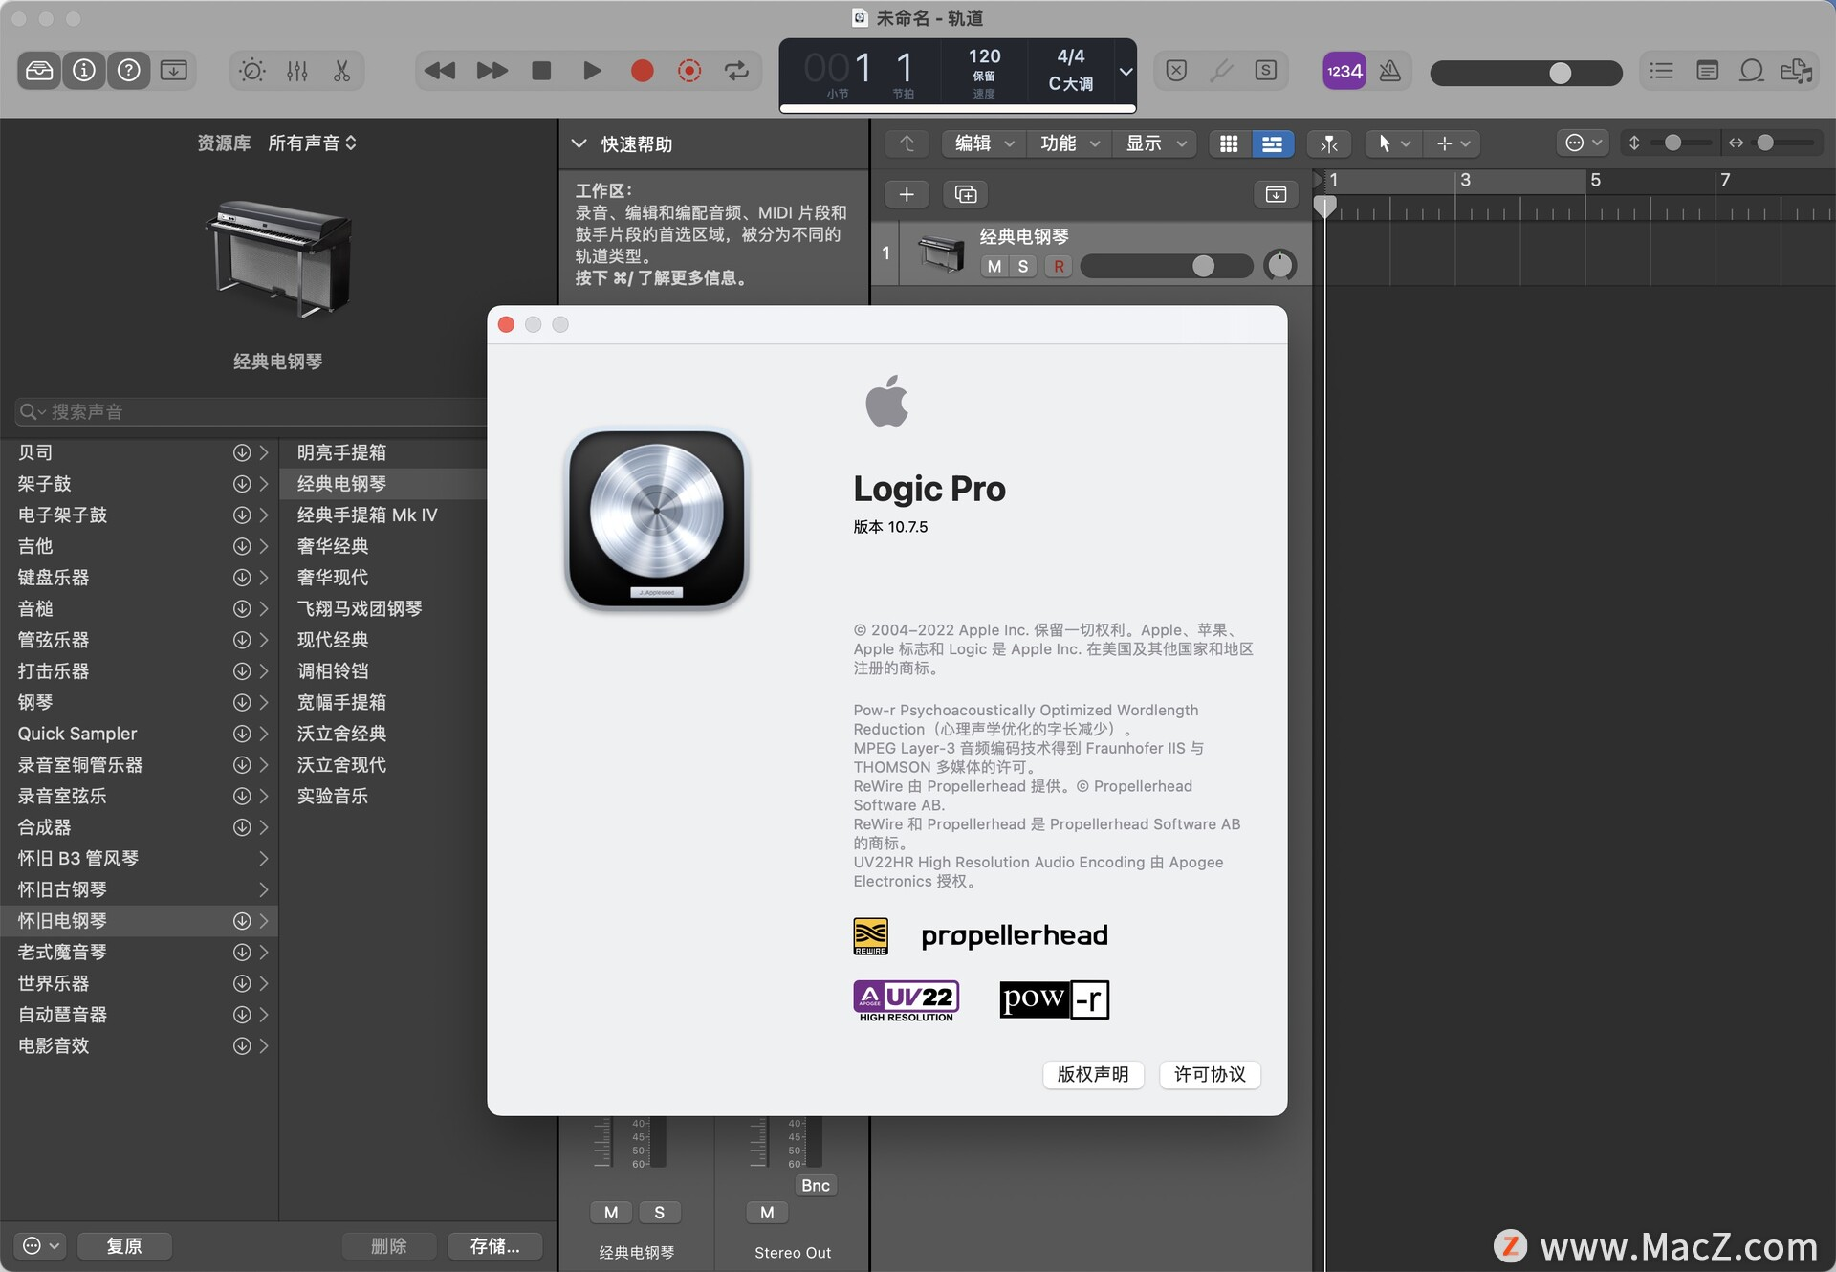Click the 许可协议 button
This screenshot has width=1836, height=1272.
[1209, 1075]
